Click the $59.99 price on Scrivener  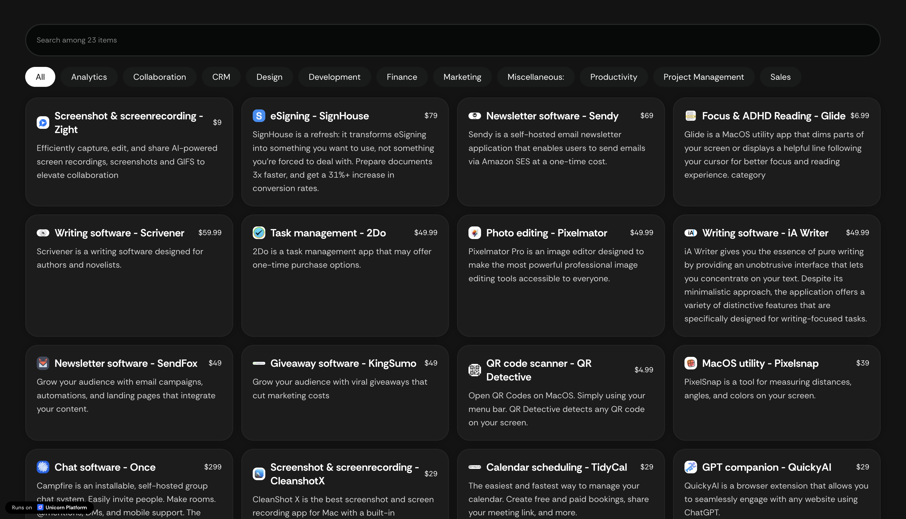click(x=210, y=232)
